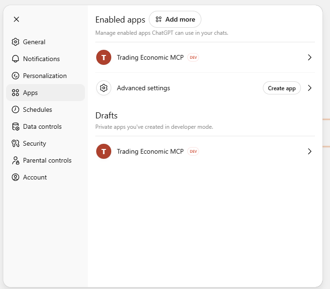Click the Trading Economic MCP name under Drafts
Viewport: 330px width, 289px height.
[150, 151]
